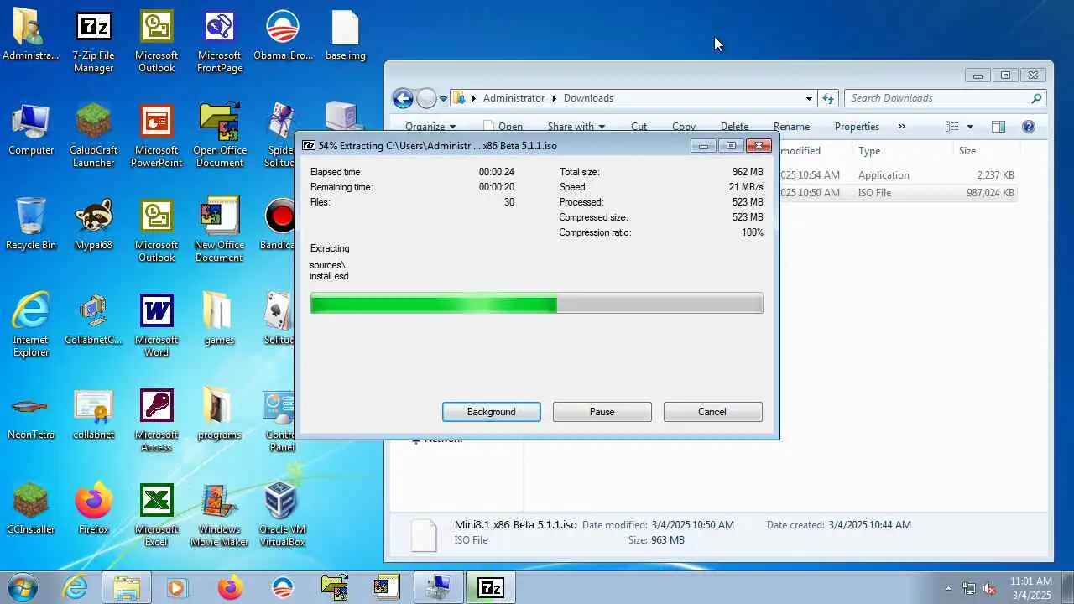Pause the 7-Zip extraction
Image resolution: width=1074 pixels, height=604 pixels.
point(602,412)
